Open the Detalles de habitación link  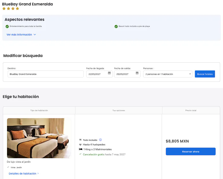coord(22,174)
